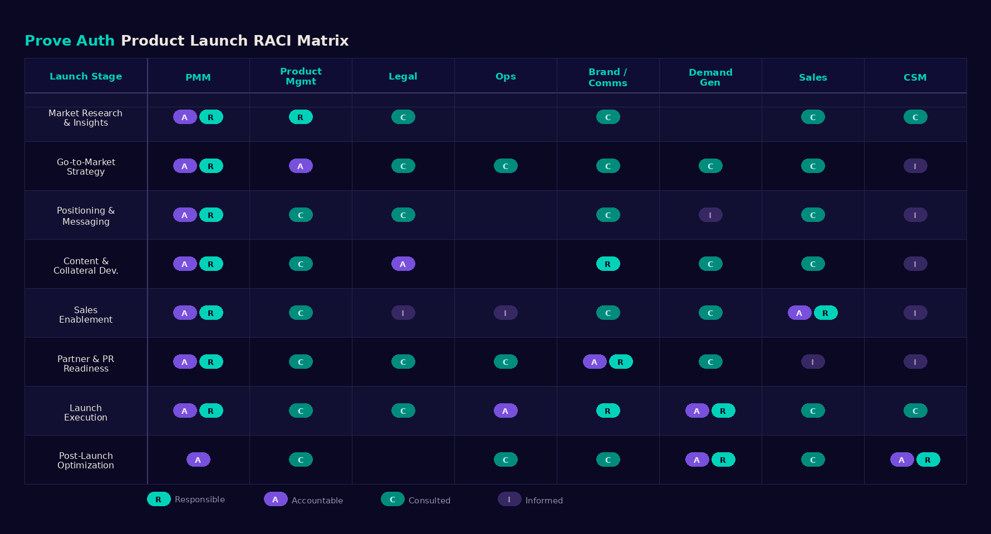991x534 pixels.
Task: Select the R badge for Content Dev under Brand/Comms
Action: coord(608,264)
